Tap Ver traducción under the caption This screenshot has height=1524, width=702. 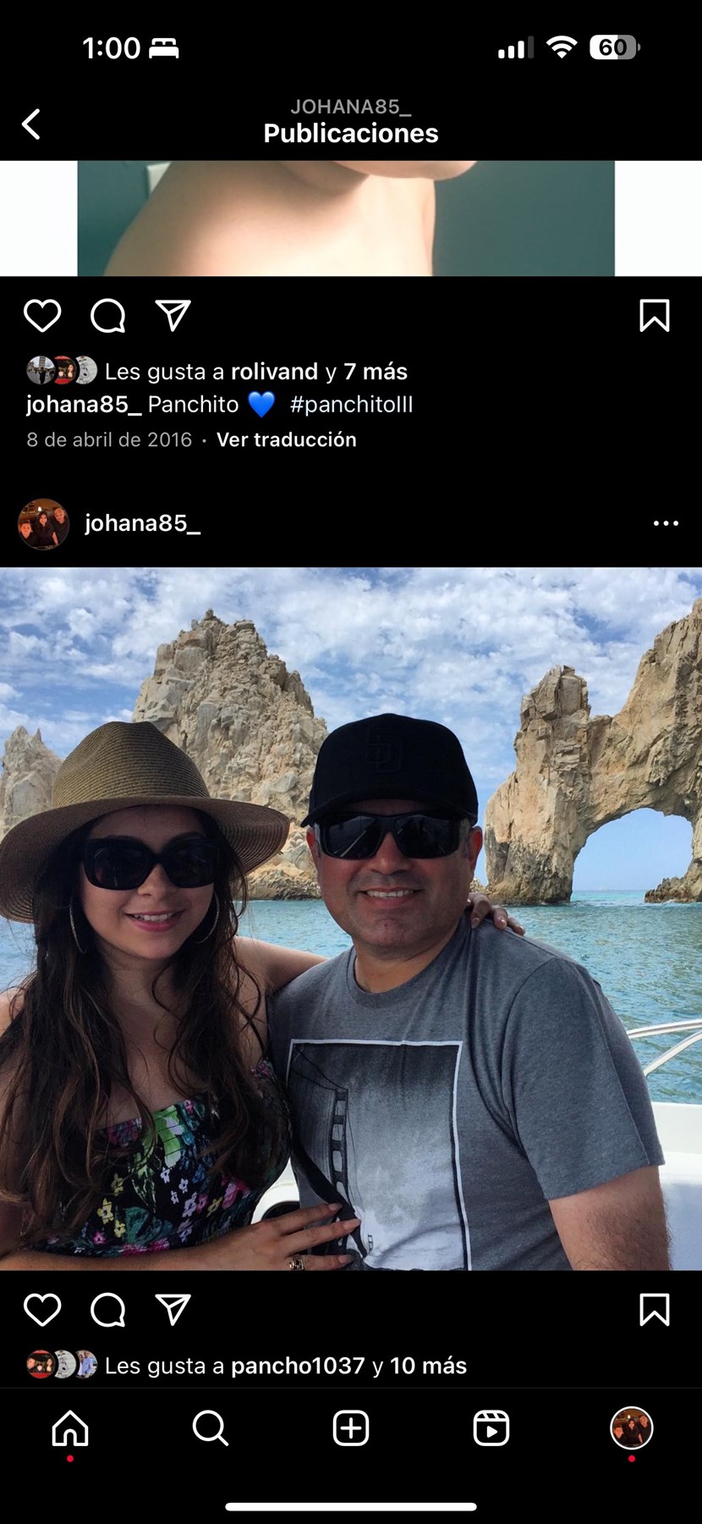click(287, 439)
